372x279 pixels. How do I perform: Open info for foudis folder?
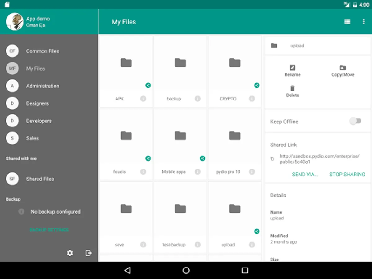[x=143, y=171]
